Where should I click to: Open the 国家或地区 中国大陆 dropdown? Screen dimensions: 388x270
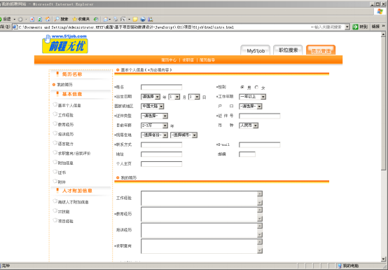(x=152, y=107)
